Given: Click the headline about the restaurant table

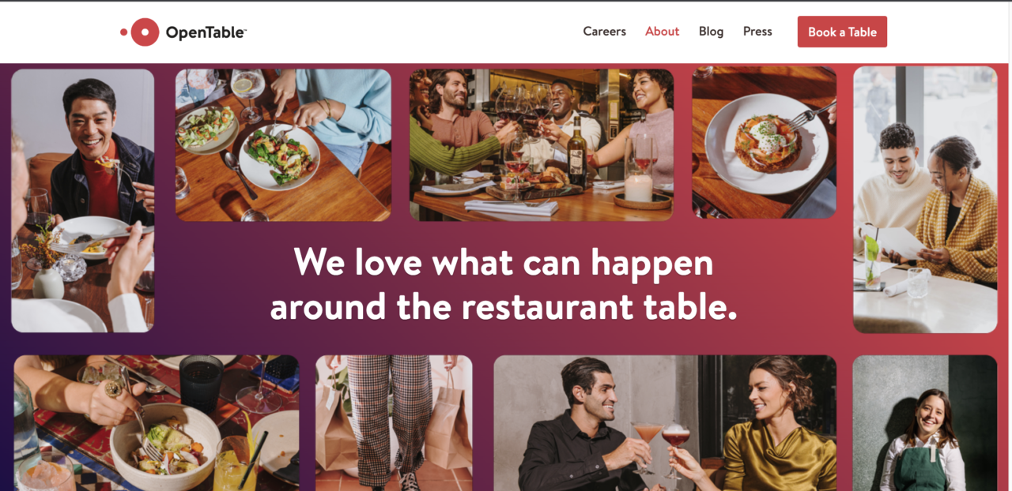Looking at the screenshot, I should click(504, 284).
